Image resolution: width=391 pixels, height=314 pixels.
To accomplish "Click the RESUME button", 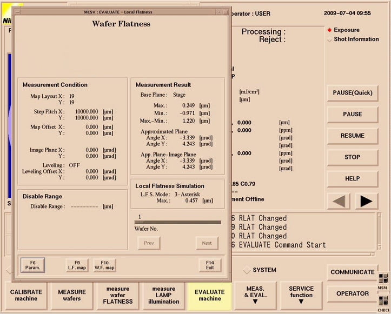I will point(353,136).
